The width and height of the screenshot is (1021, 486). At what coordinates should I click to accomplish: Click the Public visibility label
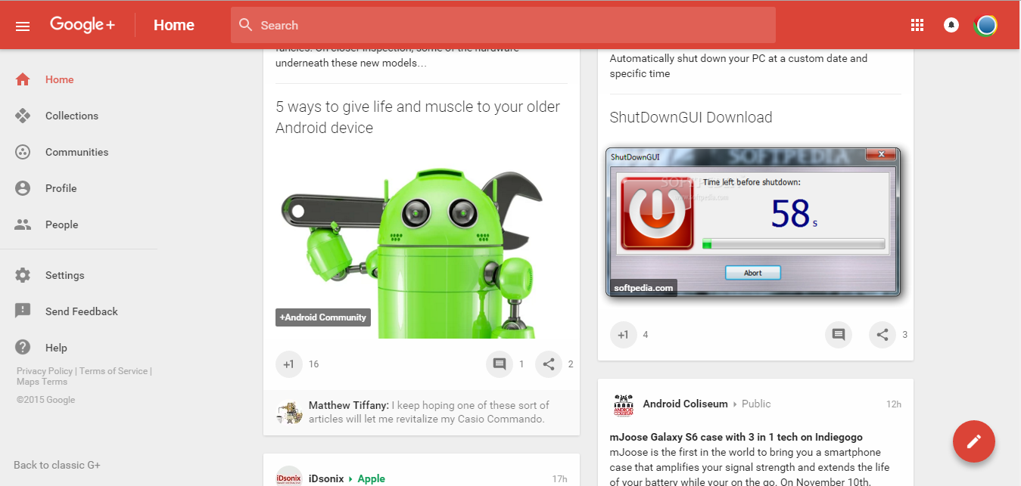coord(756,404)
